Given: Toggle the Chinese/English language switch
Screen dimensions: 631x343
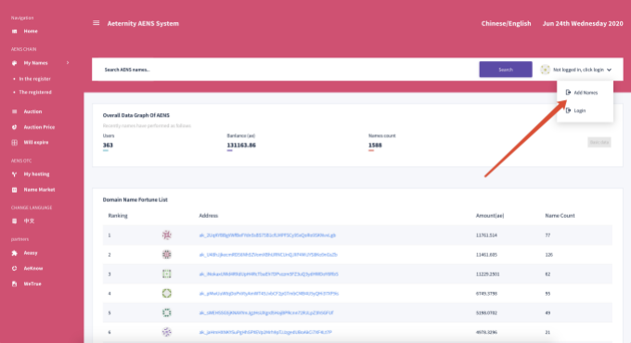Looking at the screenshot, I should [x=506, y=23].
